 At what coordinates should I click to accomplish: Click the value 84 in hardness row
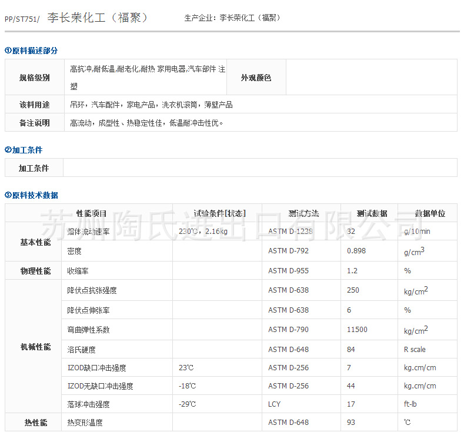click(351, 350)
